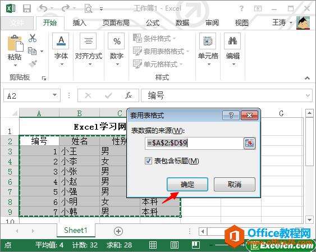
Task: Switch to Page Layout view icon
Action: [x=174, y=245]
